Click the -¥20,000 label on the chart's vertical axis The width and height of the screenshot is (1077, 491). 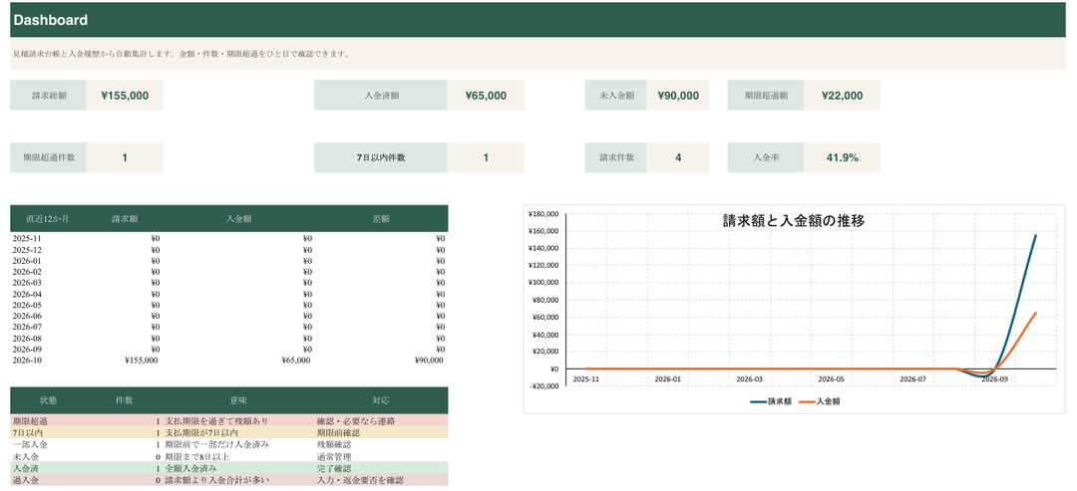coord(545,386)
